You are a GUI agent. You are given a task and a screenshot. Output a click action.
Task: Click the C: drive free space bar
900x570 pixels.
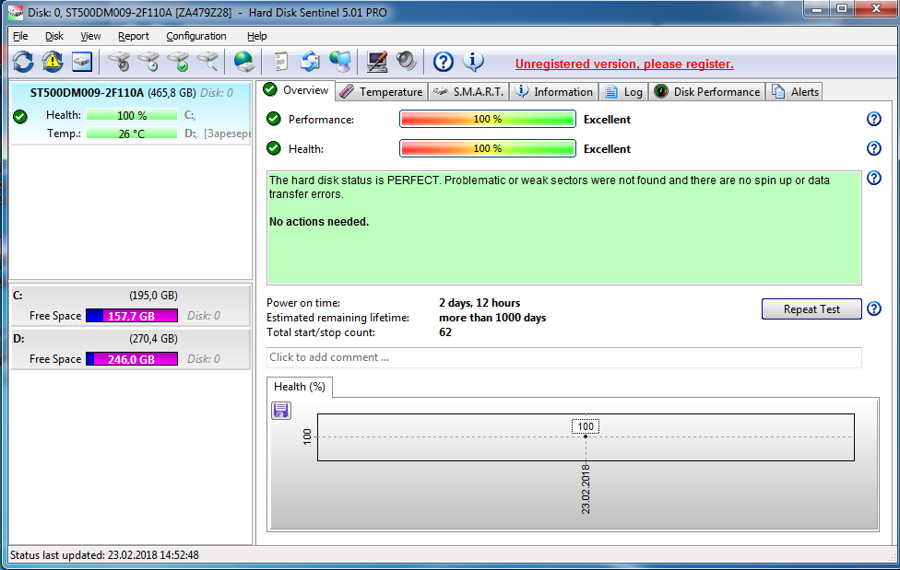point(132,316)
